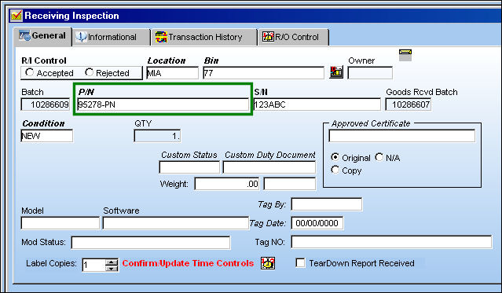Open the Informational tab

tap(112, 37)
